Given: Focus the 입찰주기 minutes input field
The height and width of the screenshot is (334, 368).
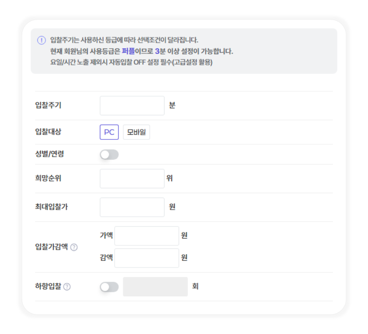Looking at the screenshot, I should pos(132,106).
